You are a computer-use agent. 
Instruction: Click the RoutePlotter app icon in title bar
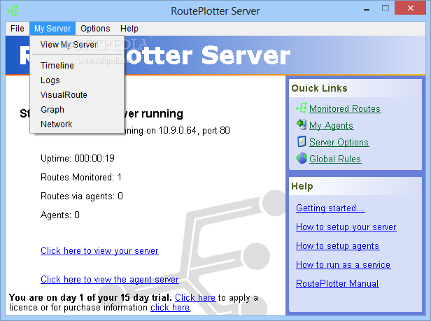13,10
